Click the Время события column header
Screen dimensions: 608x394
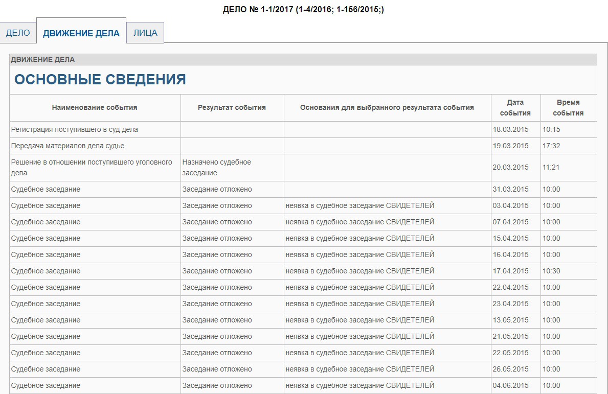pyautogui.click(x=568, y=108)
